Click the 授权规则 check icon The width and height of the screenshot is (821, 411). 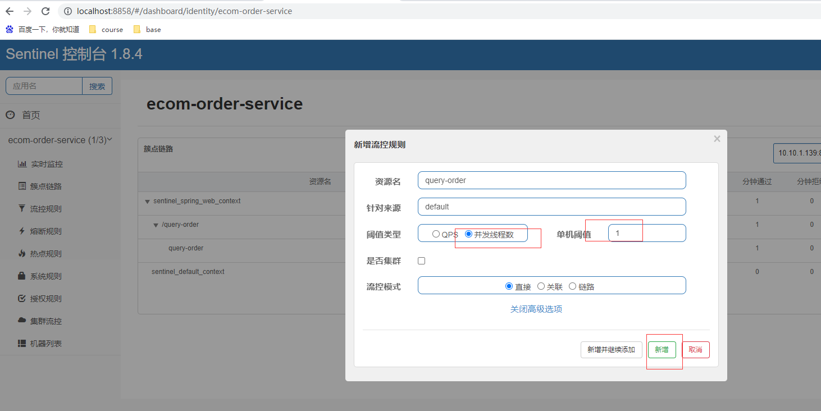pos(22,298)
